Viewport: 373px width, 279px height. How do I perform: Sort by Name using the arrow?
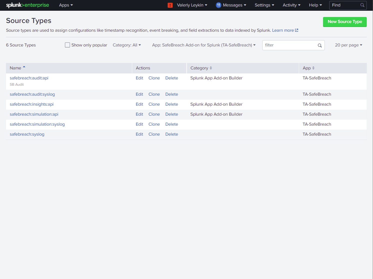[x=24, y=67]
